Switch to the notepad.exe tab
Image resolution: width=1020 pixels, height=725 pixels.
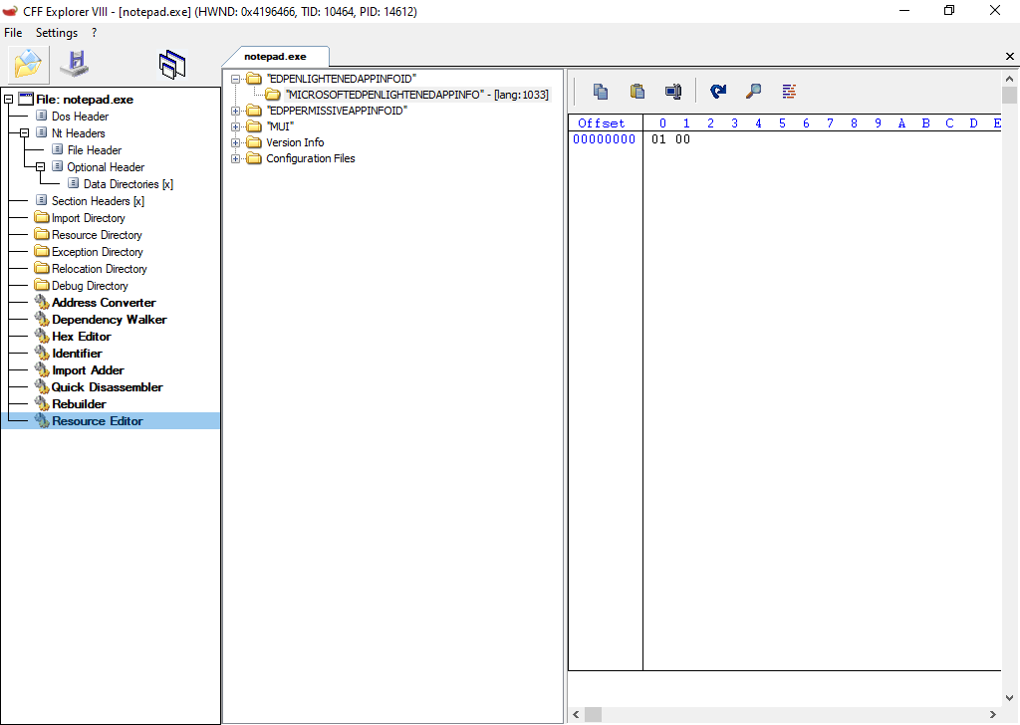pyautogui.click(x=275, y=57)
